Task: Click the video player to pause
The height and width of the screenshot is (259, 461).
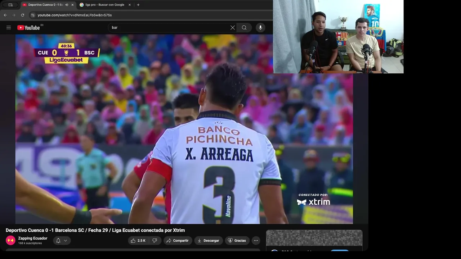Action: 184,129
